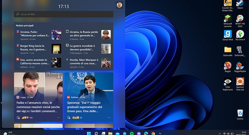Screen dimensions: 249x135
Task: Open Discord from the taskbar
Action: (139, 133)
